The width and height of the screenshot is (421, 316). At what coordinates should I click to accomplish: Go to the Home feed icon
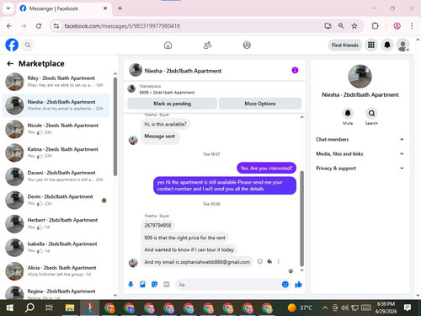point(168,45)
